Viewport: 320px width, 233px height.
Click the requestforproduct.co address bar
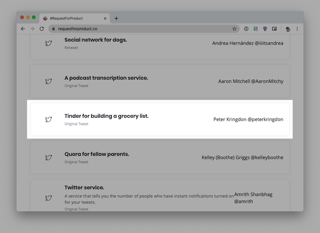(140, 29)
